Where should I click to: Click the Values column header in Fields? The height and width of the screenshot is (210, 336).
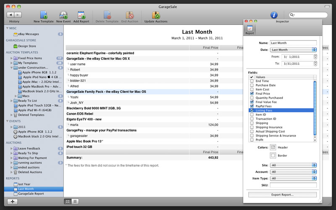pyautogui.click(x=284, y=77)
